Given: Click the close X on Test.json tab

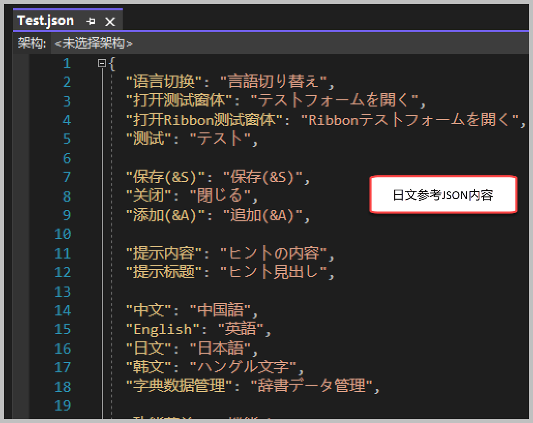Looking at the screenshot, I should [110, 20].
